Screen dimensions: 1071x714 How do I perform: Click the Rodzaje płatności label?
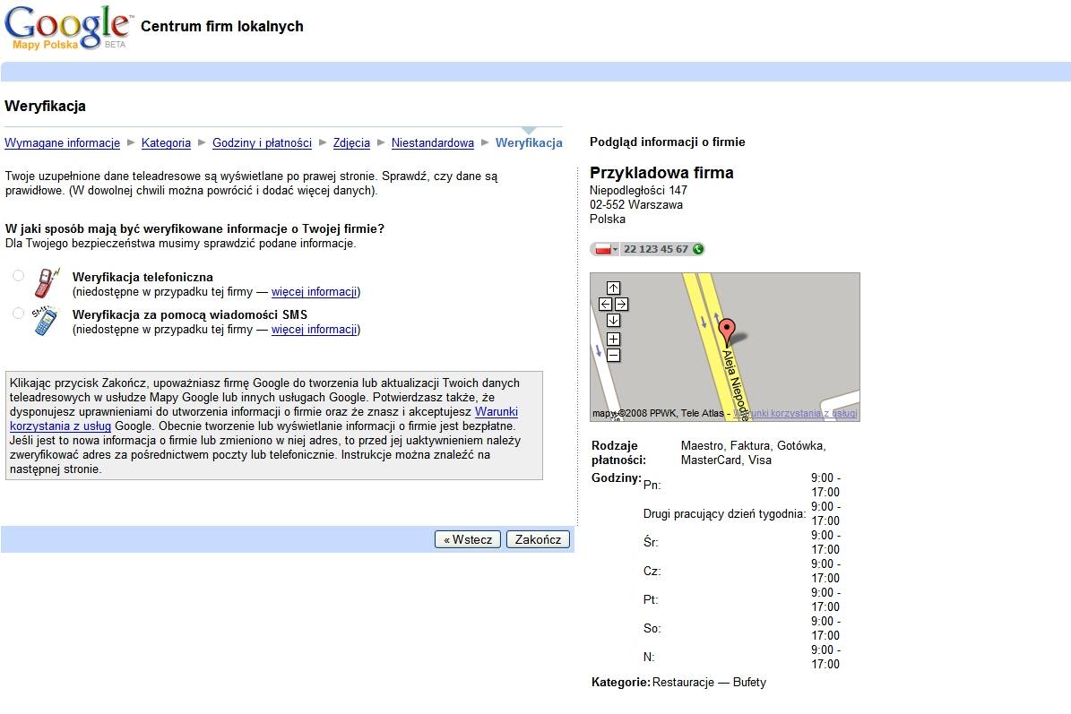tap(618, 452)
